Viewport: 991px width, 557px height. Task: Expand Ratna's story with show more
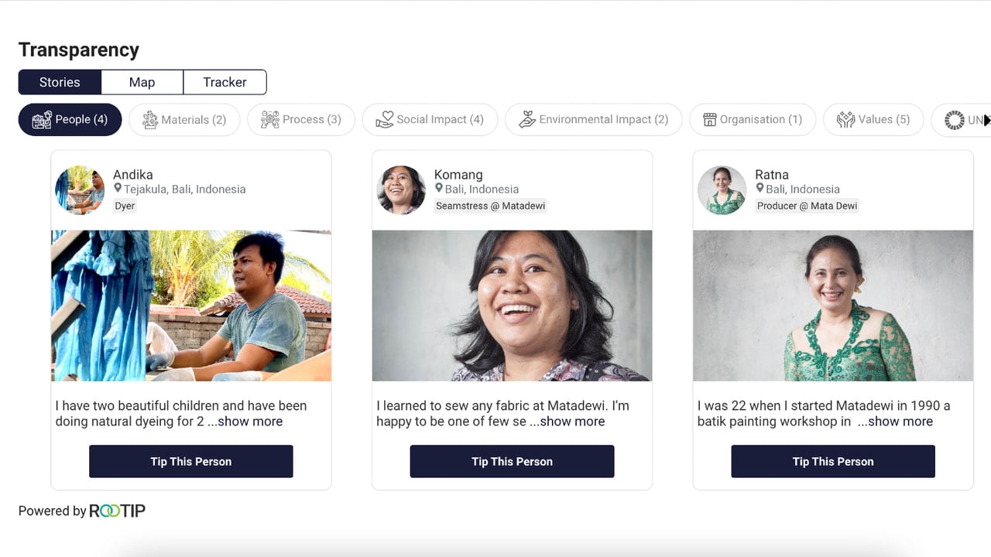tap(895, 422)
